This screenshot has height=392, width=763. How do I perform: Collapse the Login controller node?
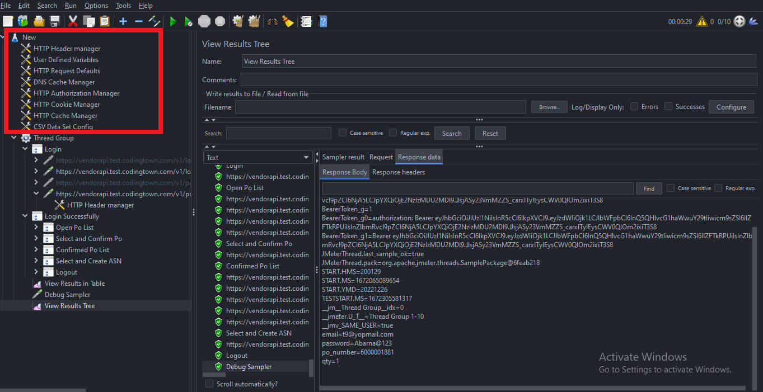point(25,149)
